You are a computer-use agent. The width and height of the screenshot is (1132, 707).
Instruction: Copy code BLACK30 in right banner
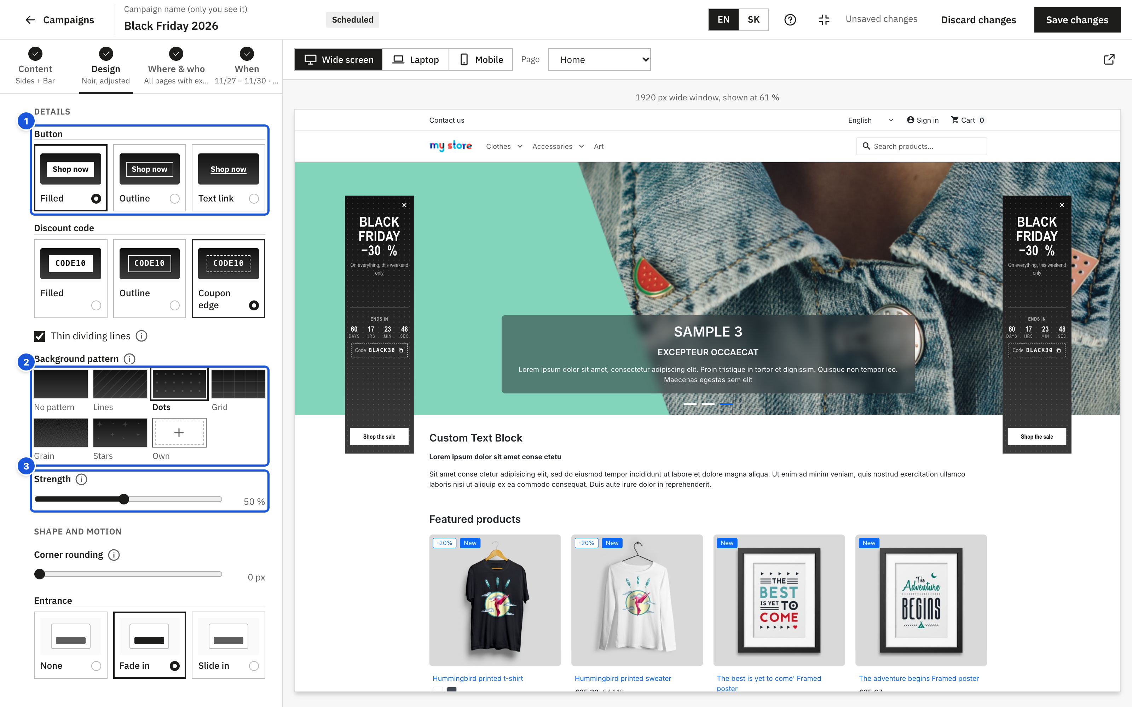coord(1058,350)
